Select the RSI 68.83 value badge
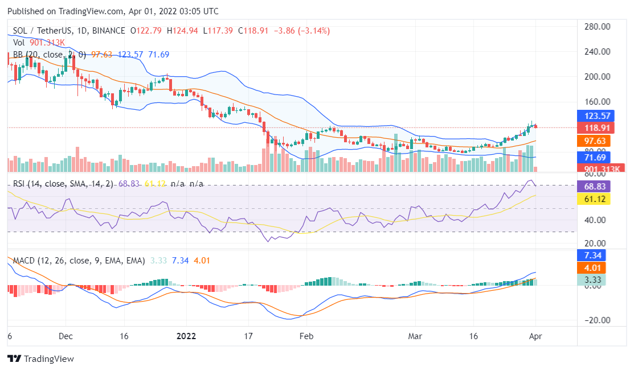The width and height of the screenshot is (634, 371). pyautogui.click(x=594, y=186)
